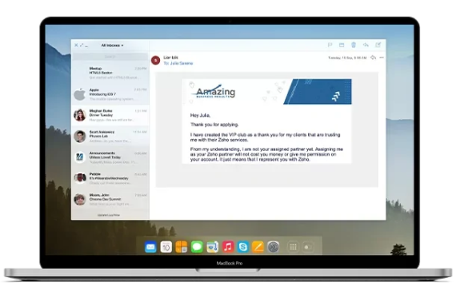
Task: Click the Apple logo avatar in message list
Action: (x=79, y=94)
